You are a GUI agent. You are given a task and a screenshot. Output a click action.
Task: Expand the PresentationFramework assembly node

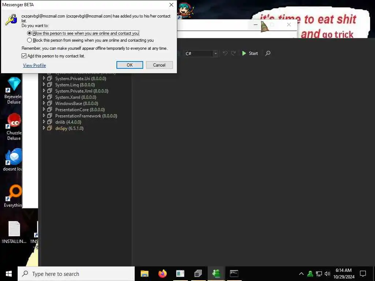(x=44, y=115)
